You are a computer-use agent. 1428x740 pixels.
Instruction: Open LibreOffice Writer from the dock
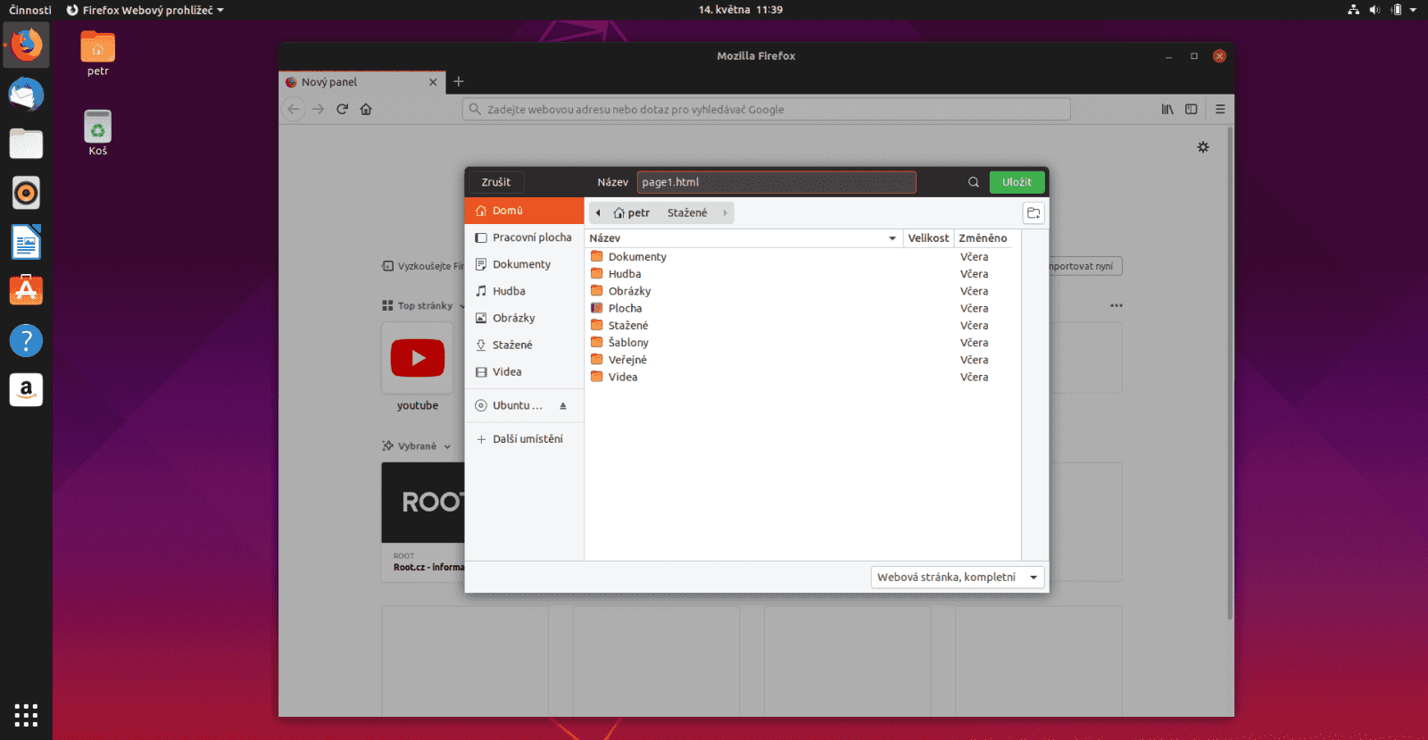pos(26,242)
